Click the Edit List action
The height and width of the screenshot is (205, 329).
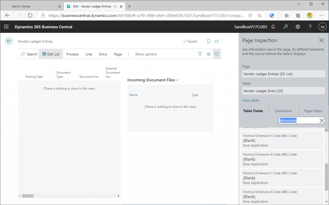pos(51,54)
